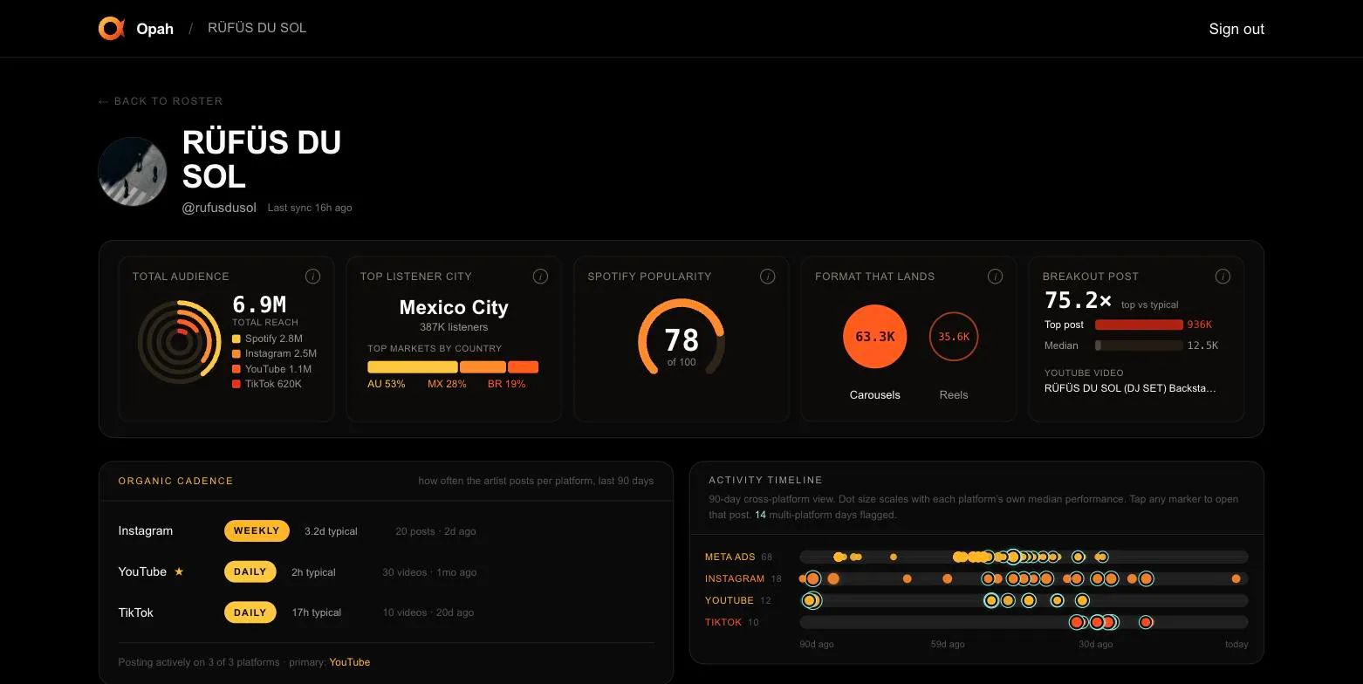Open info icon on Top Listener City card
Image resolution: width=1363 pixels, height=684 pixels.
click(x=540, y=277)
